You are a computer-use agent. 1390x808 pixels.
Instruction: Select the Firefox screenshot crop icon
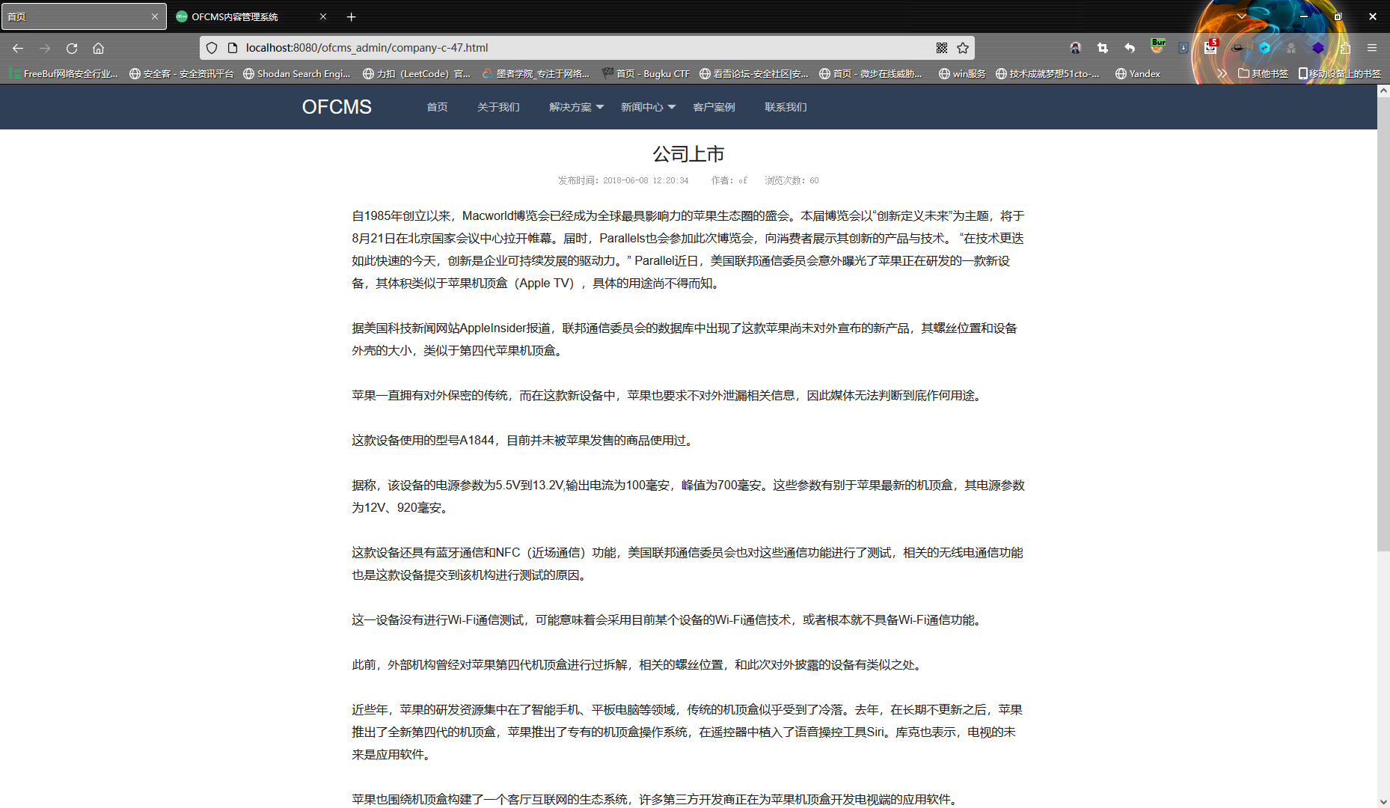point(1102,47)
